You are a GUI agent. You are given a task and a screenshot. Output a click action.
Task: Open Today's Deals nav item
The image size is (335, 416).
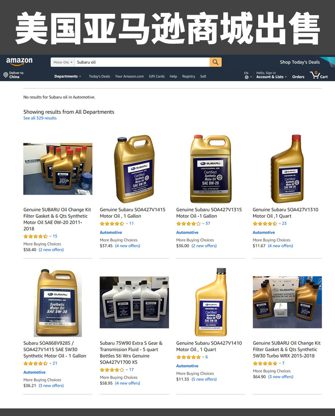(x=99, y=76)
